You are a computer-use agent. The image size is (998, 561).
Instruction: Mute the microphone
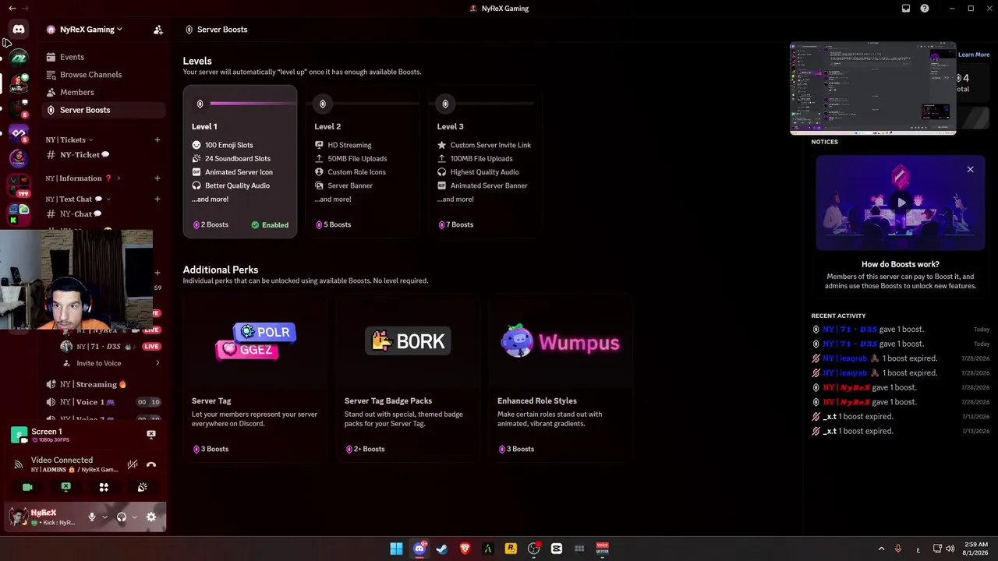click(x=92, y=517)
